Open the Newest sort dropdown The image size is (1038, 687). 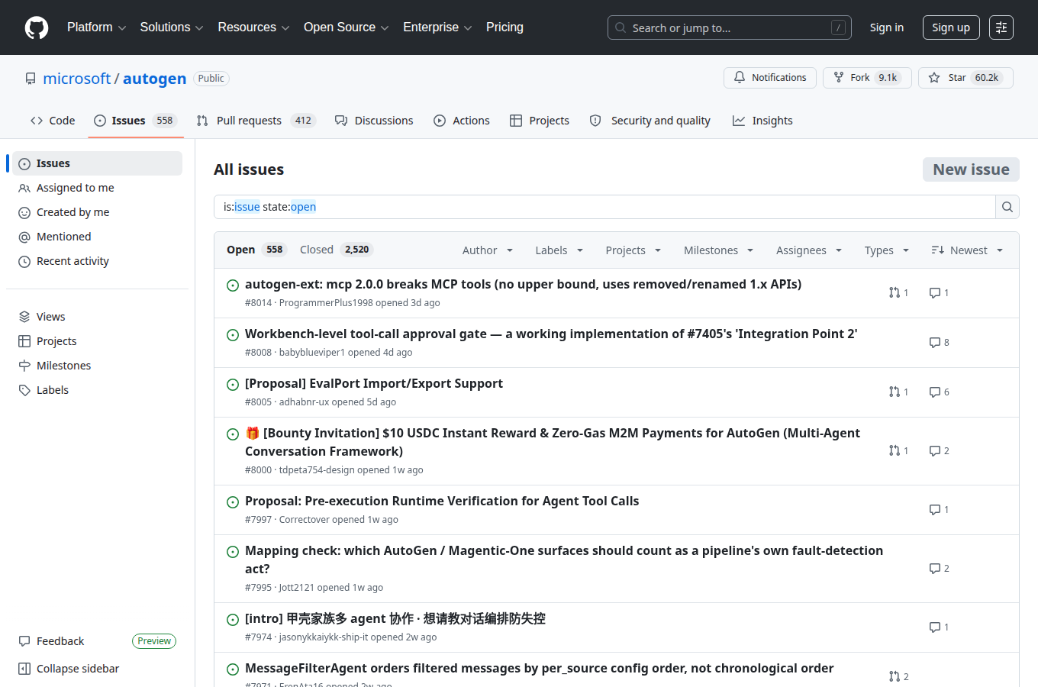(x=967, y=250)
